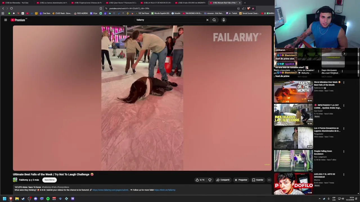Image resolution: width=360 pixels, height=202 pixels.
Task: Open Spotify from the taskbar
Action: pyautogui.click(x=48, y=199)
